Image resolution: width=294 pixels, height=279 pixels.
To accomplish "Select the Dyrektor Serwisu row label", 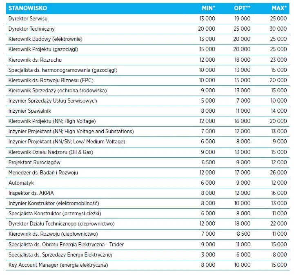I will point(28,18).
